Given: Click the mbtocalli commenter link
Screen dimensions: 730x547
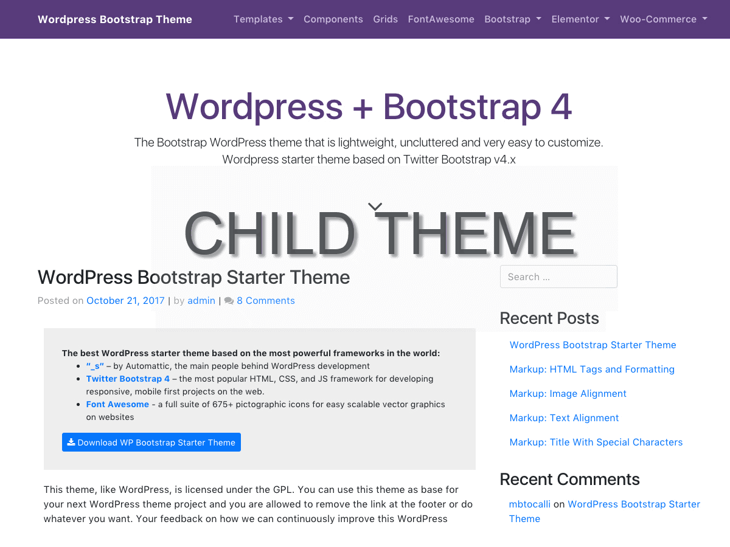Looking at the screenshot, I should coord(530,504).
